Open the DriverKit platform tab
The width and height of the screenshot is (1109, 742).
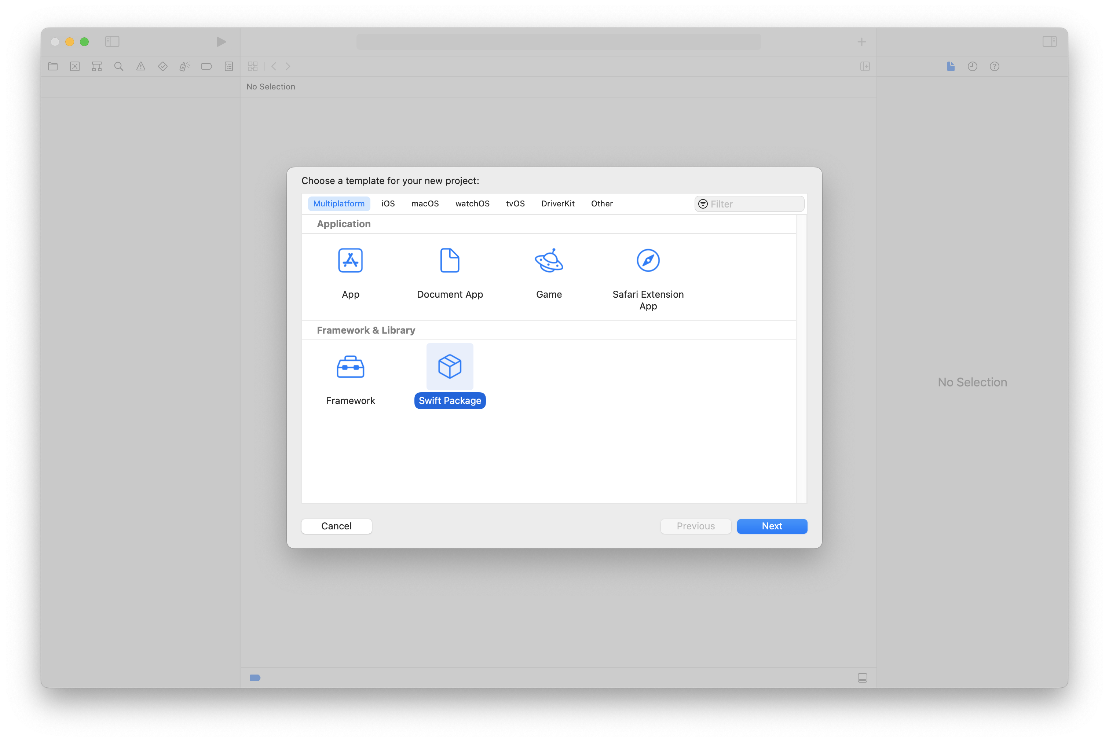pyautogui.click(x=557, y=203)
